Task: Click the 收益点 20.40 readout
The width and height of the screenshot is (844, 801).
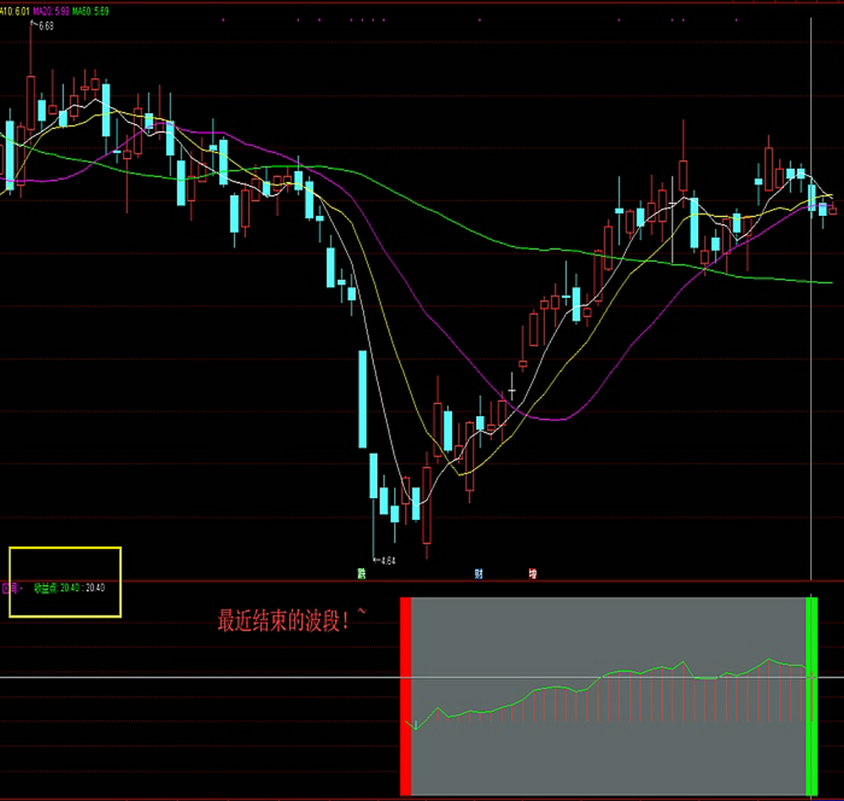Action: tap(69, 587)
